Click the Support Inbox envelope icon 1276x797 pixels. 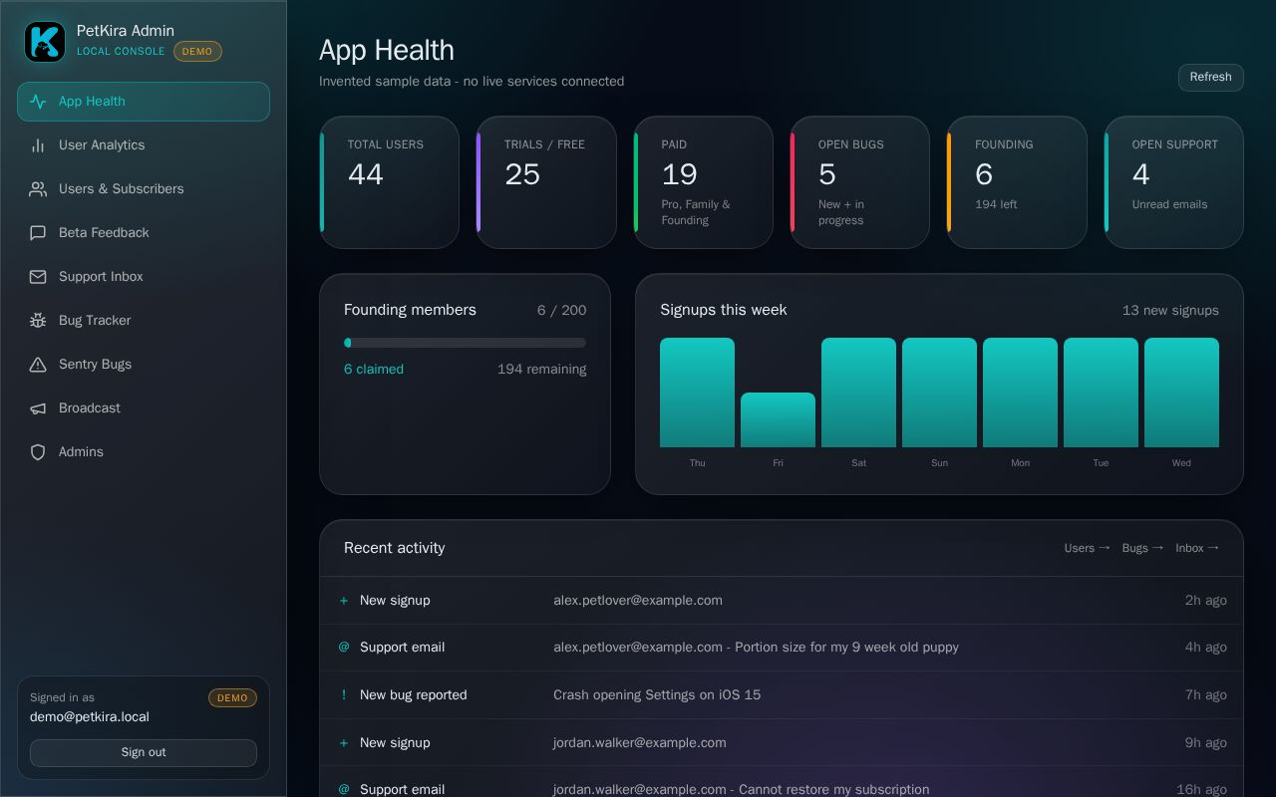pyautogui.click(x=38, y=277)
